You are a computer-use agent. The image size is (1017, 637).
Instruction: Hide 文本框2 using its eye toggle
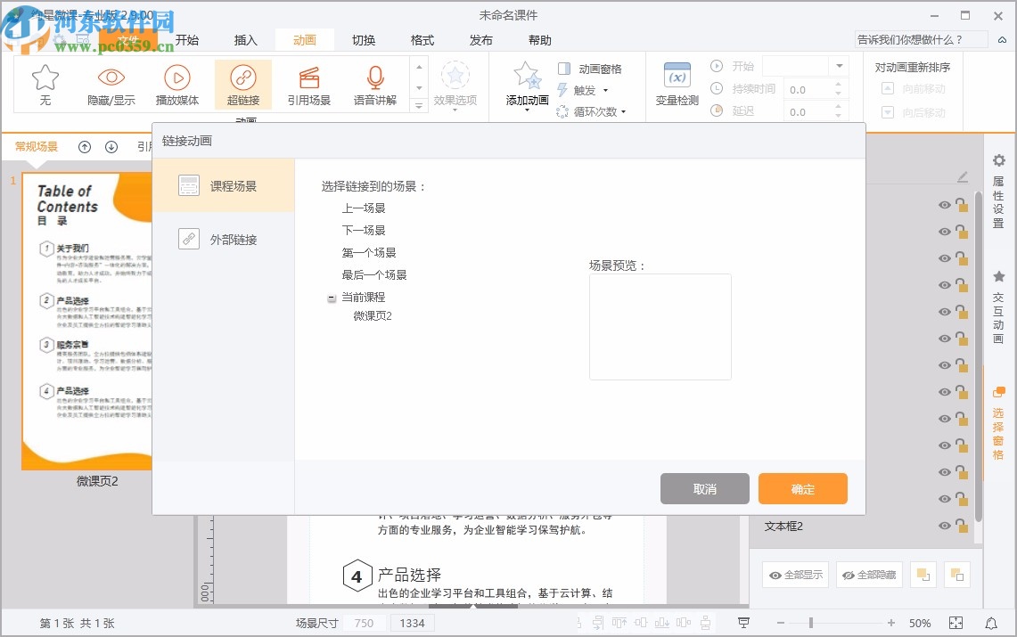[944, 526]
